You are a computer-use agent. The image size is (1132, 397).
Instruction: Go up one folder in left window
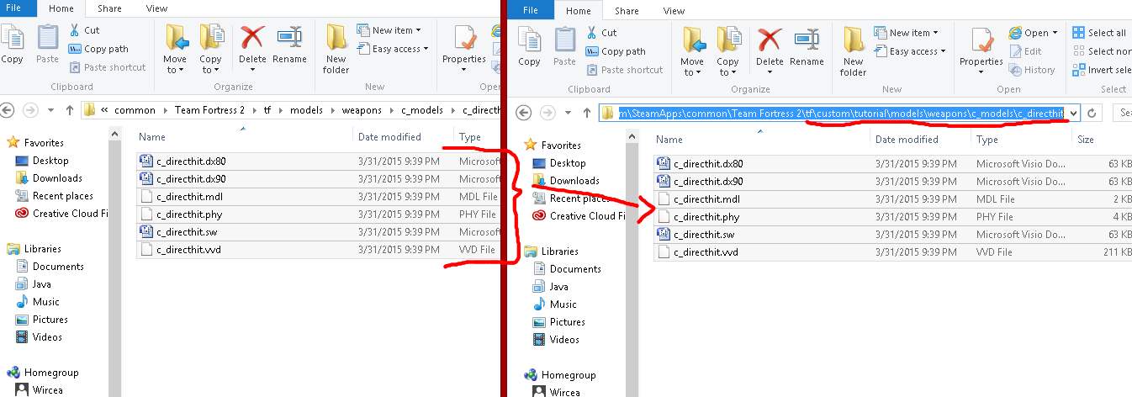coord(71,110)
